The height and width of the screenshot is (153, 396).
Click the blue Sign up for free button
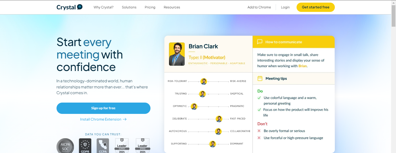pos(103,108)
